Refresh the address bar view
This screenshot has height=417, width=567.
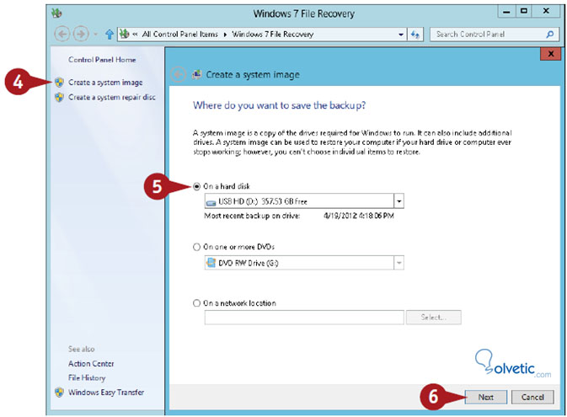415,35
